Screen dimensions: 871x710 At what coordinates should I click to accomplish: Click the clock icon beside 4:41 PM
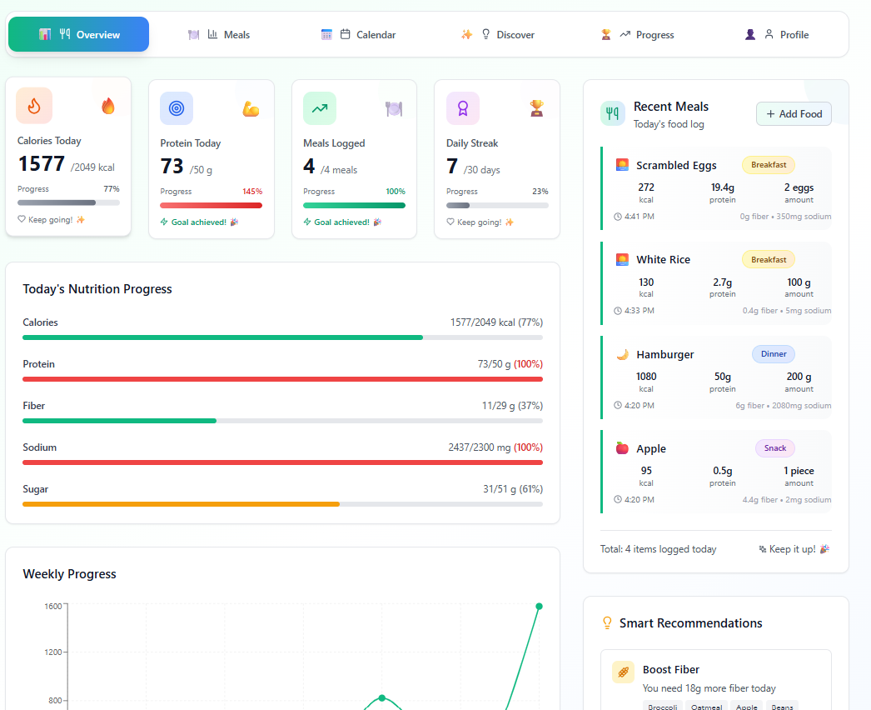click(618, 217)
